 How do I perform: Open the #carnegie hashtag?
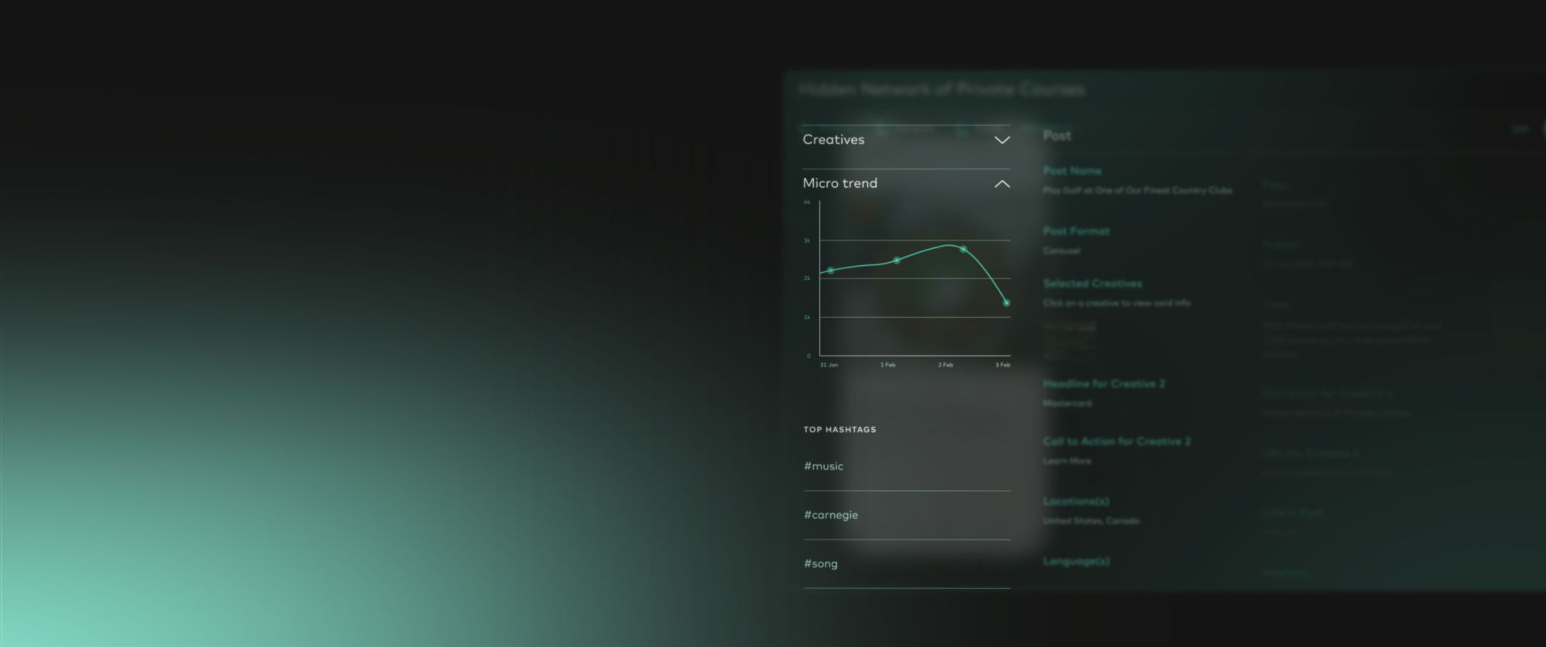tap(831, 515)
